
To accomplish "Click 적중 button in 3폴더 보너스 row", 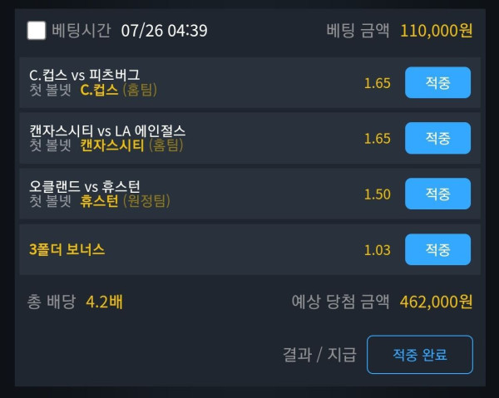I will (x=437, y=249).
